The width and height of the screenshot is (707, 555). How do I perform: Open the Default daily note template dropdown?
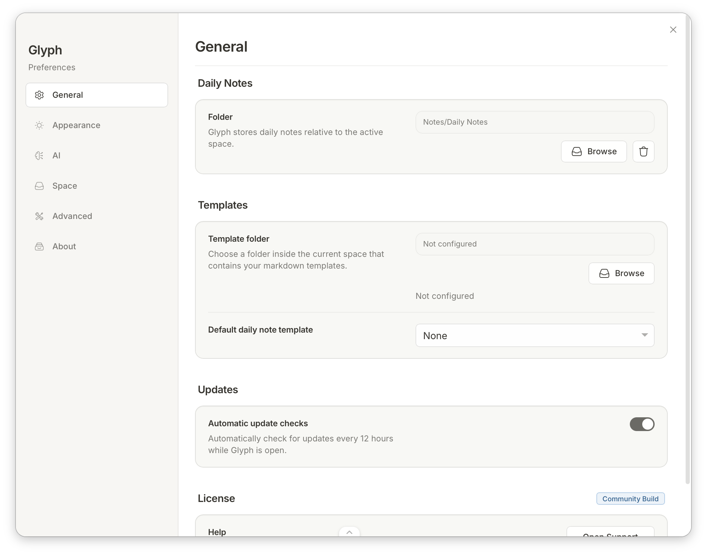coord(535,335)
